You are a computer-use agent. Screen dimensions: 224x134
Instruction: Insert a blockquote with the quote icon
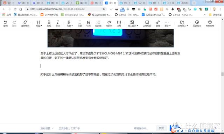pyautogui.click(x=89, y=23)
